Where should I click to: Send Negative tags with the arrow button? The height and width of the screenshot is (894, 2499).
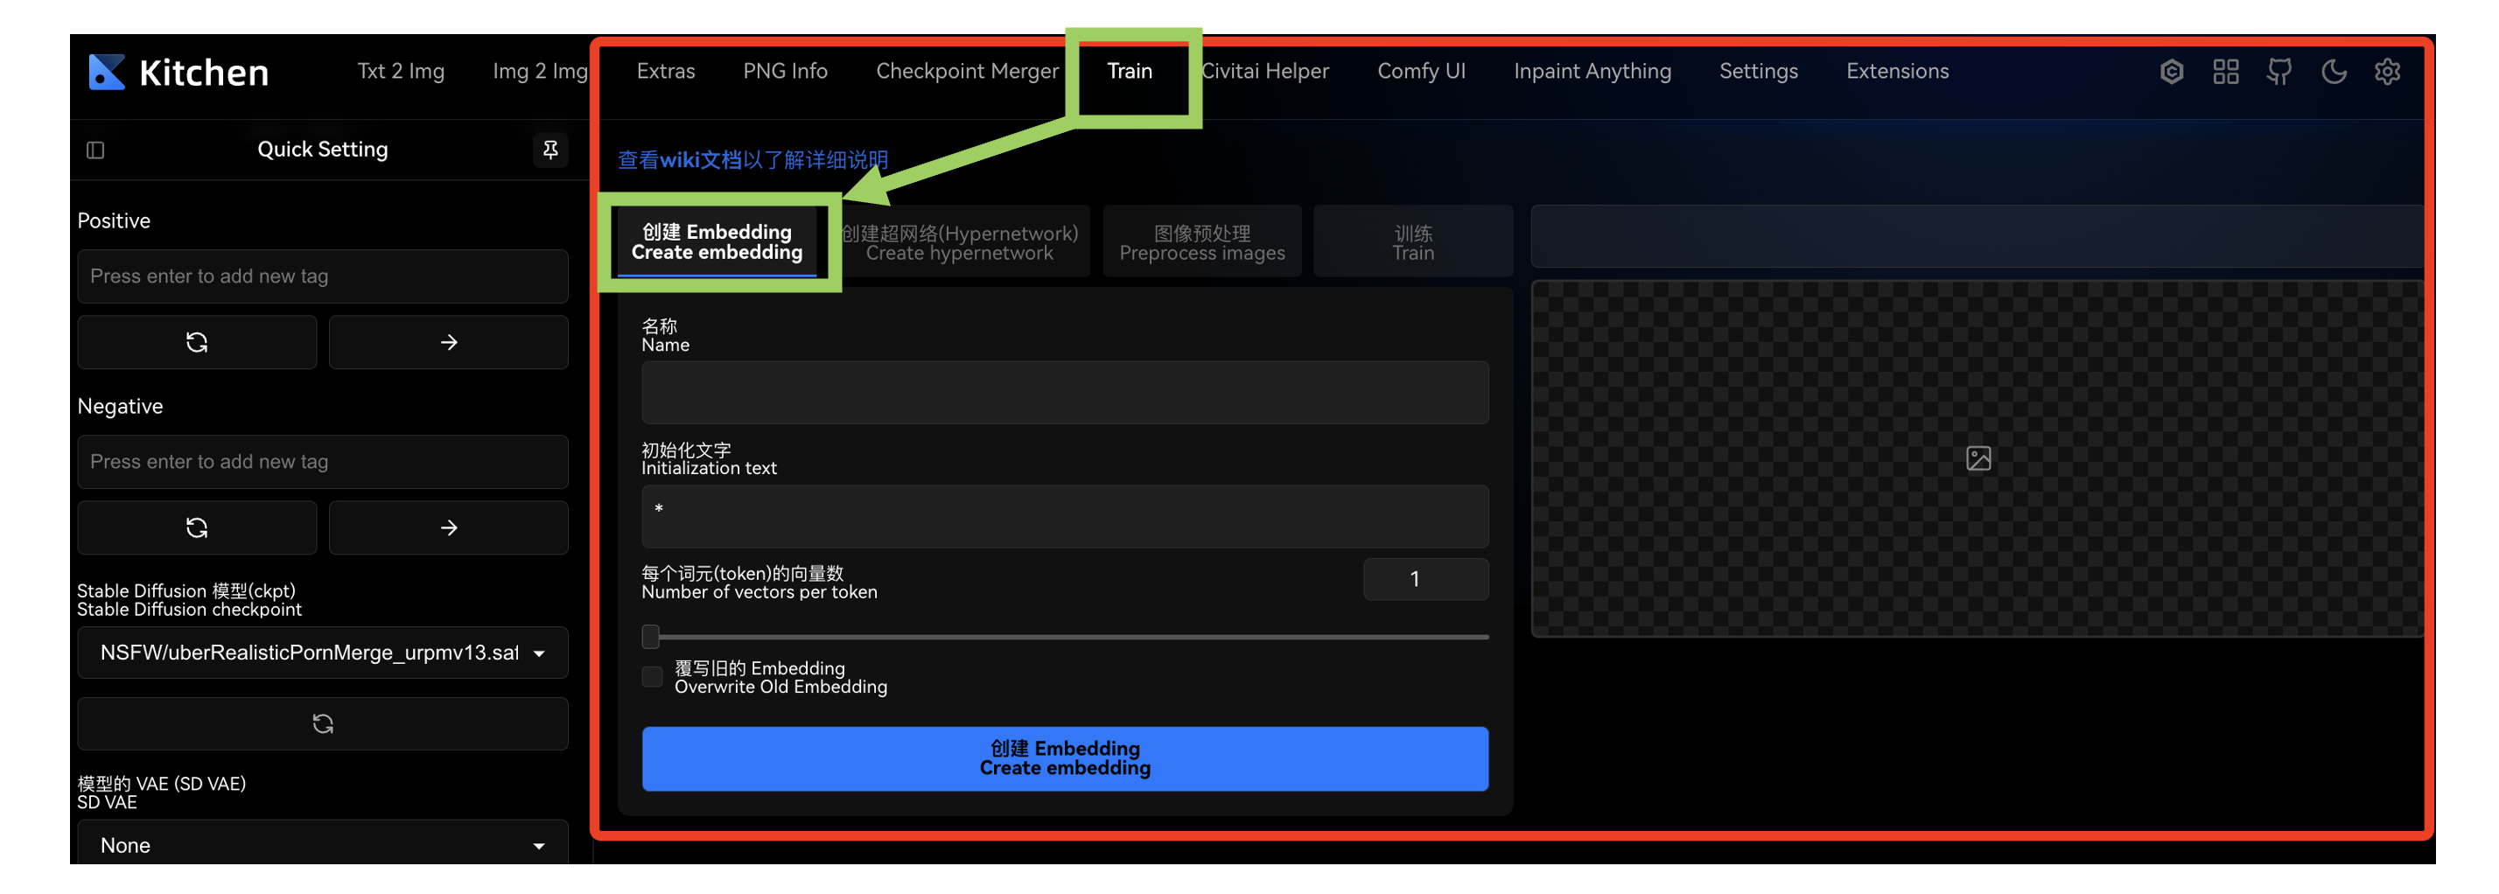447,527
